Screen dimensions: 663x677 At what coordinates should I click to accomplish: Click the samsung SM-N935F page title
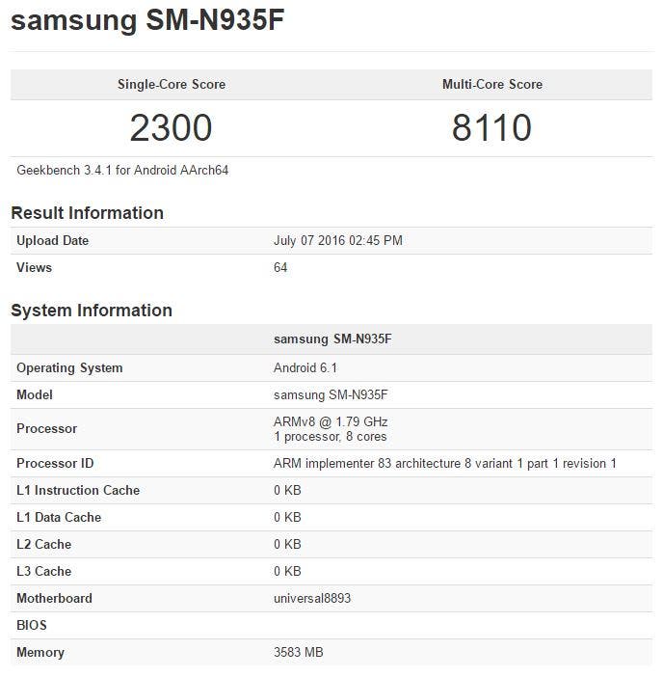click(147, 20)
